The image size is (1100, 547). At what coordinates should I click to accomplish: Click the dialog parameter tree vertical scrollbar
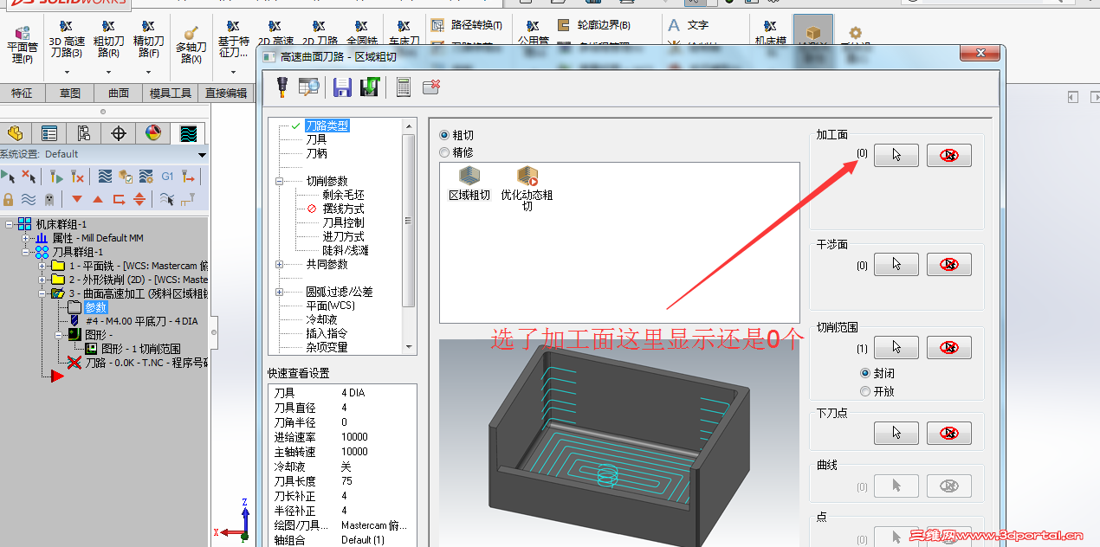coord(410,236)
